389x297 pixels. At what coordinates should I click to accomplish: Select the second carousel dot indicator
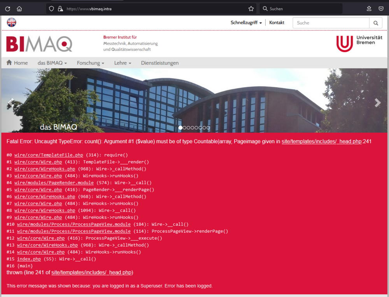pyautogui.click(x=184, y=127)
